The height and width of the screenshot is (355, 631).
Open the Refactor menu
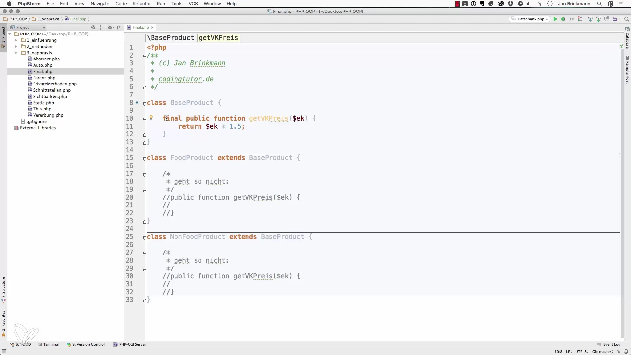[142, 4]
